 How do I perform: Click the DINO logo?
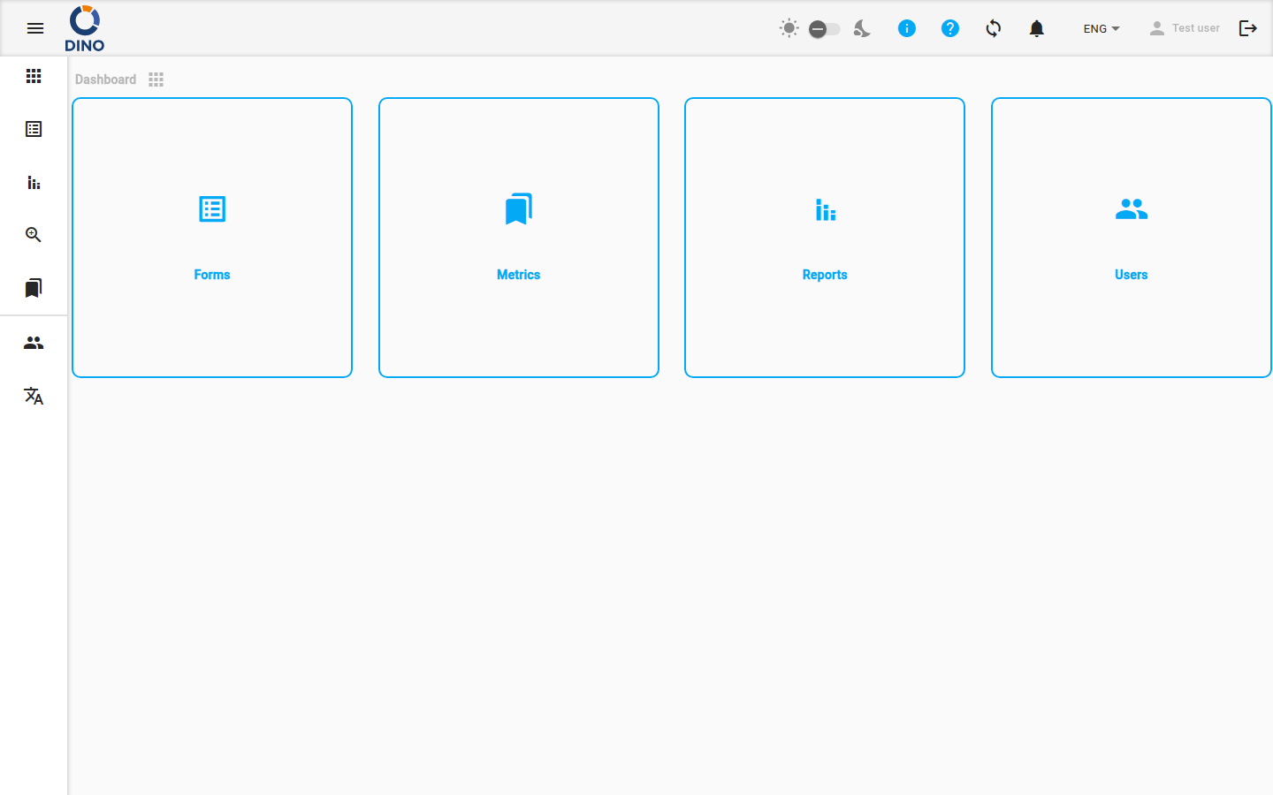click(x=85, y=28)
